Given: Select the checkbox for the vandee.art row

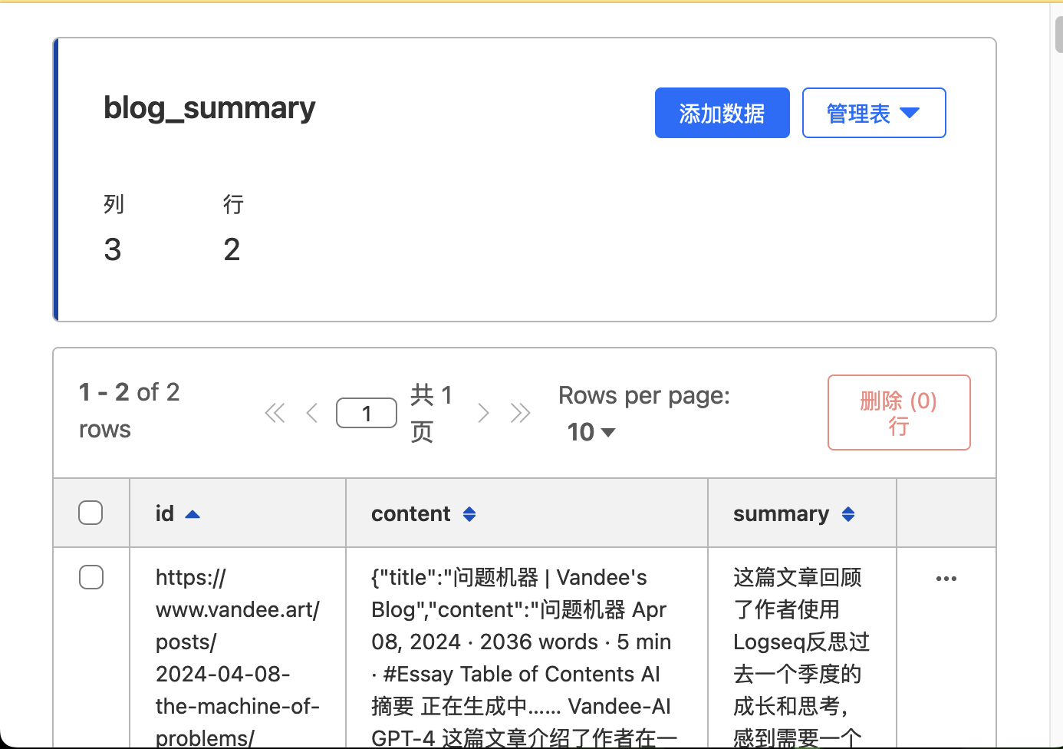Looking at the screenshot, I should 91,577.
